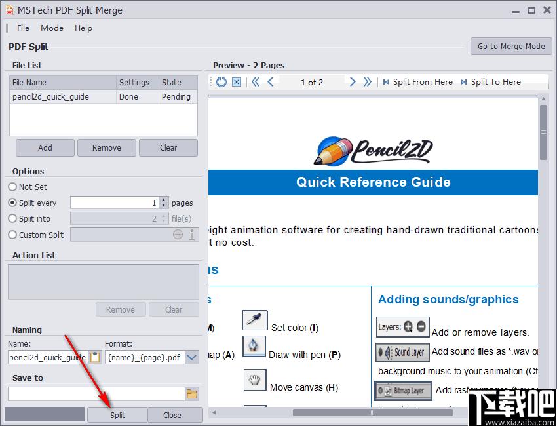Screen dimensions: 557x426
Task: Click the Split button
Action: click(117, 415)
